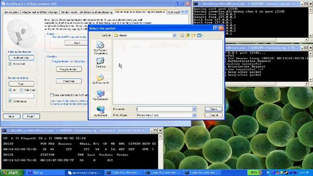This screenshot has height=176, width=313.
Task: Create a new folder in the dialog
Action: click(x=194, y=35)
